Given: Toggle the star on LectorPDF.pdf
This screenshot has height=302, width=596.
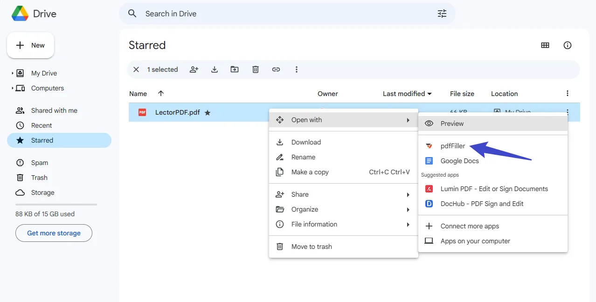Looking at the screenshot, I should coord(208,112).
